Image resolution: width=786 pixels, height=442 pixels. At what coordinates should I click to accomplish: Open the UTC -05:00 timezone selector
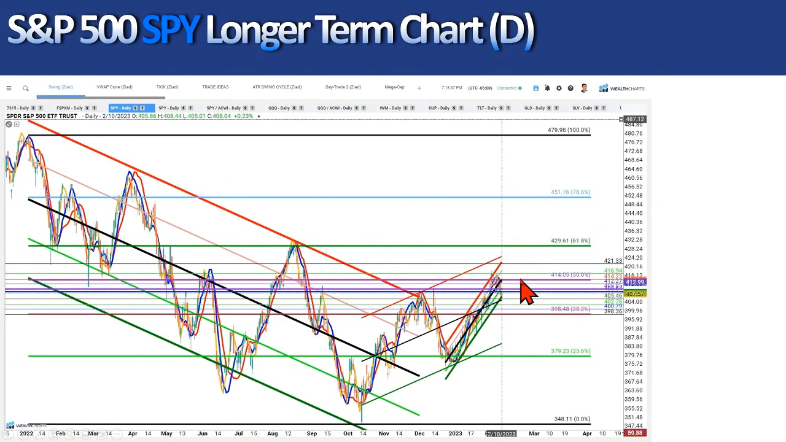click(480, 88)
